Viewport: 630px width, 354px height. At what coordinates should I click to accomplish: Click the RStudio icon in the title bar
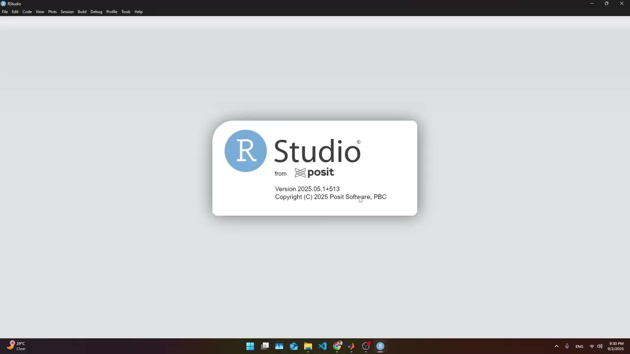tap(3, 3)
